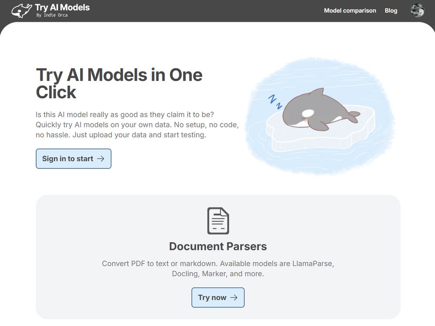
Task: Click the Sign in to start button
Action: coord(73,159)
